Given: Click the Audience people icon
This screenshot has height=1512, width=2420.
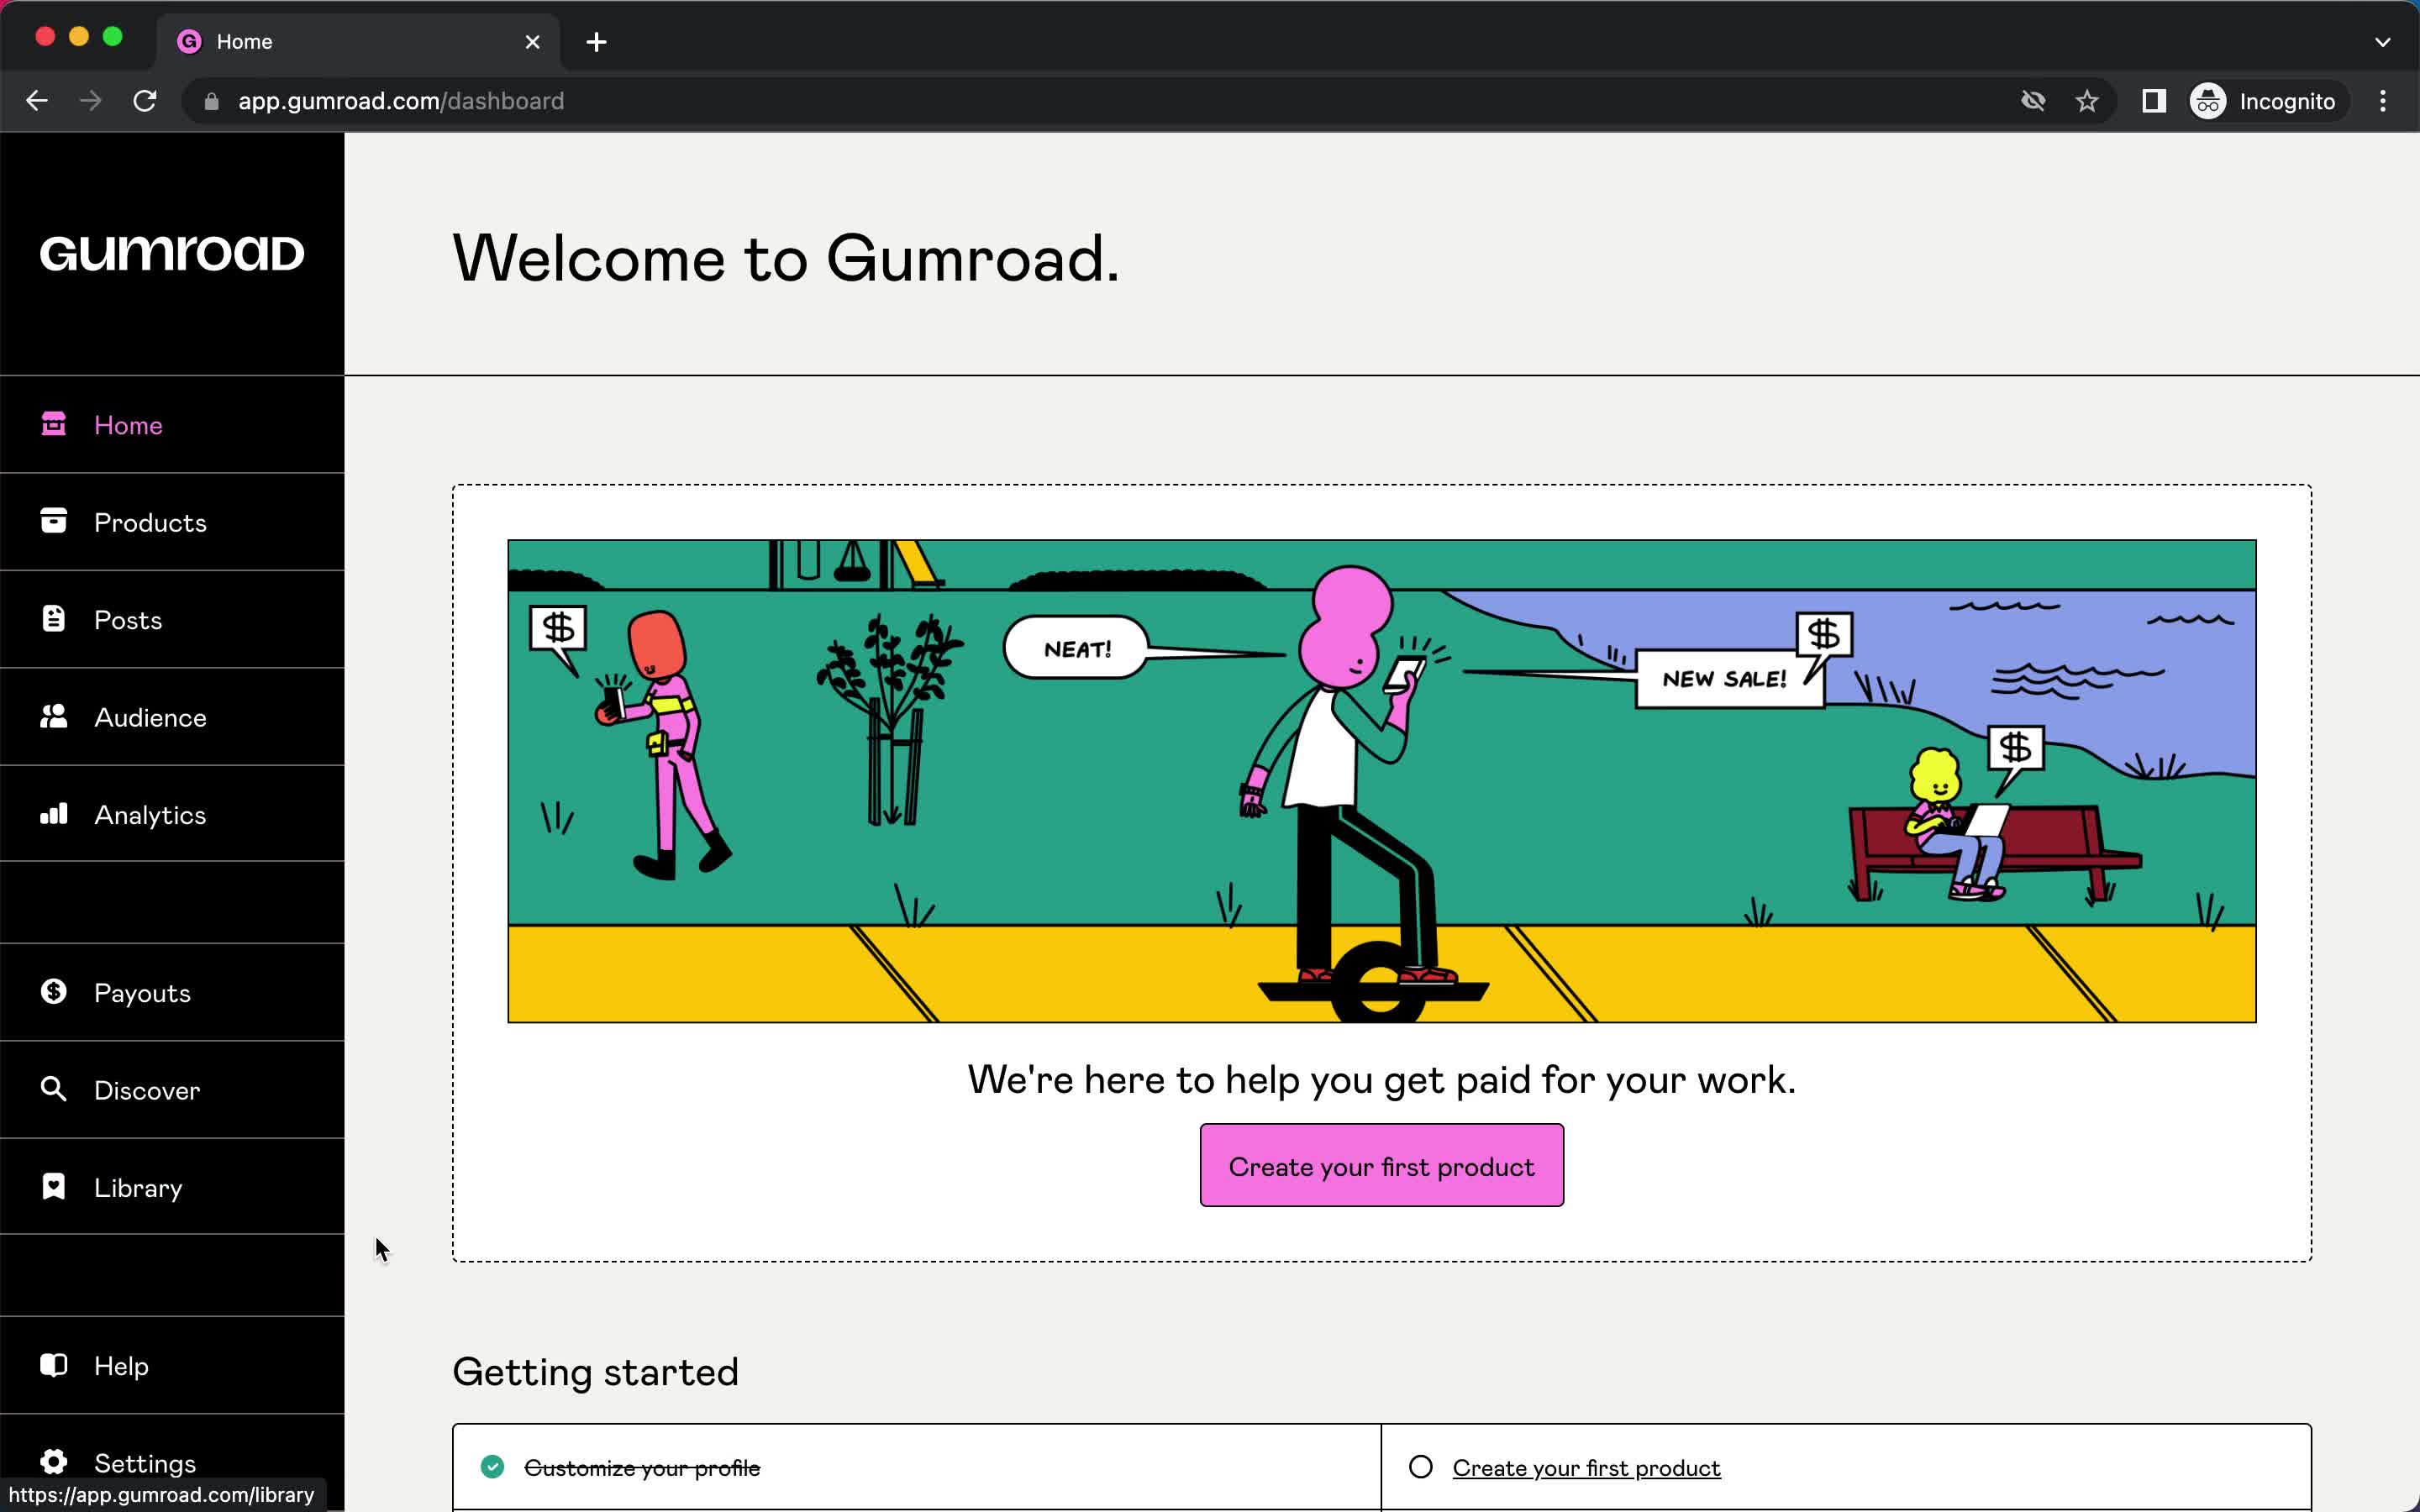Looking at the screenshot, I should point(53,716).
